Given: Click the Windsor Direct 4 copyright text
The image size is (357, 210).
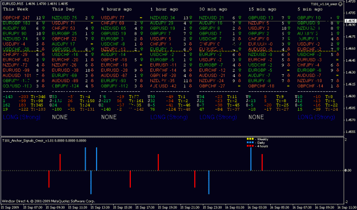Looking at the screenshot, I should (49, 201).
